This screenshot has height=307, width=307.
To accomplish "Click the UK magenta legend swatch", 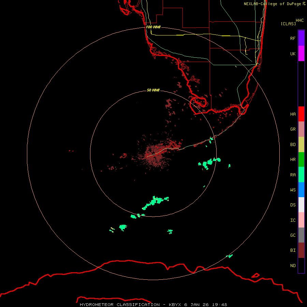I will tap(301, 54).
